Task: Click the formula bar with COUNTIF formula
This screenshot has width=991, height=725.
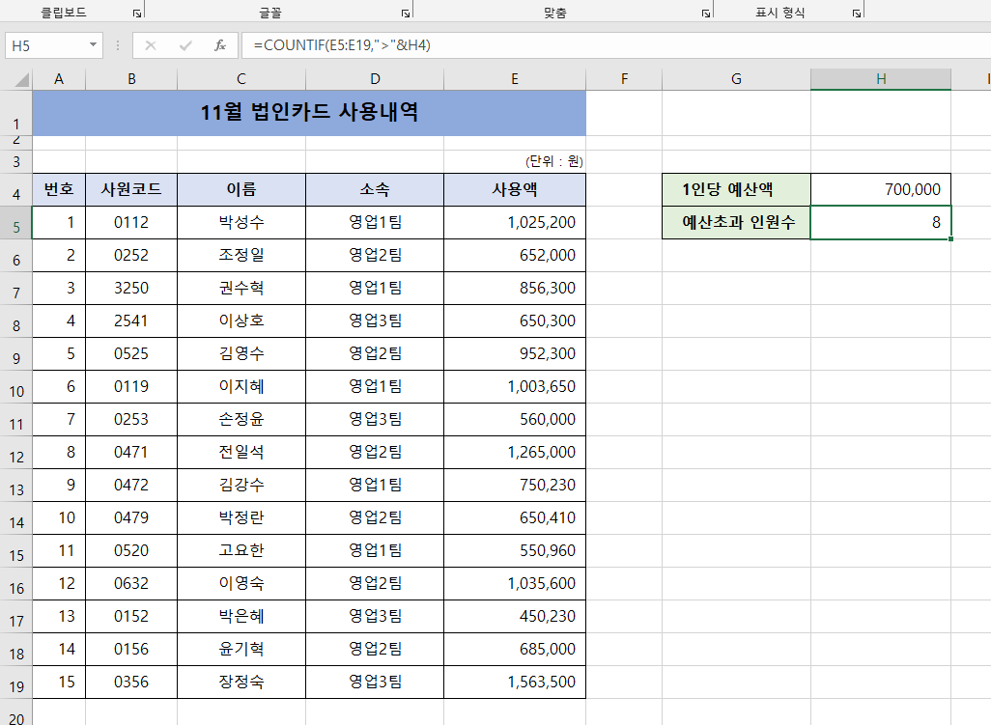Action: [615, 45]
